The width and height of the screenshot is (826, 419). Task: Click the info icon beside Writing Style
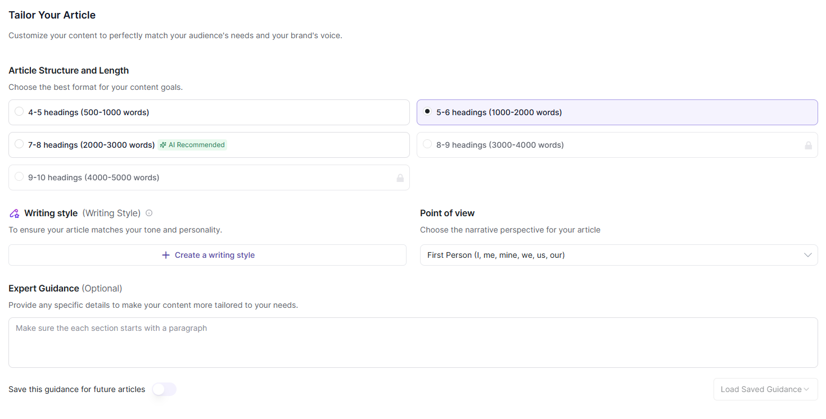(x=149, y=213)
